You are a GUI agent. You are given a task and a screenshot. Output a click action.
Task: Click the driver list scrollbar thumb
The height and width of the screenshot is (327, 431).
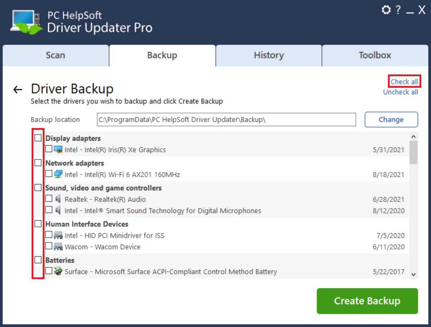pos(413,152)
